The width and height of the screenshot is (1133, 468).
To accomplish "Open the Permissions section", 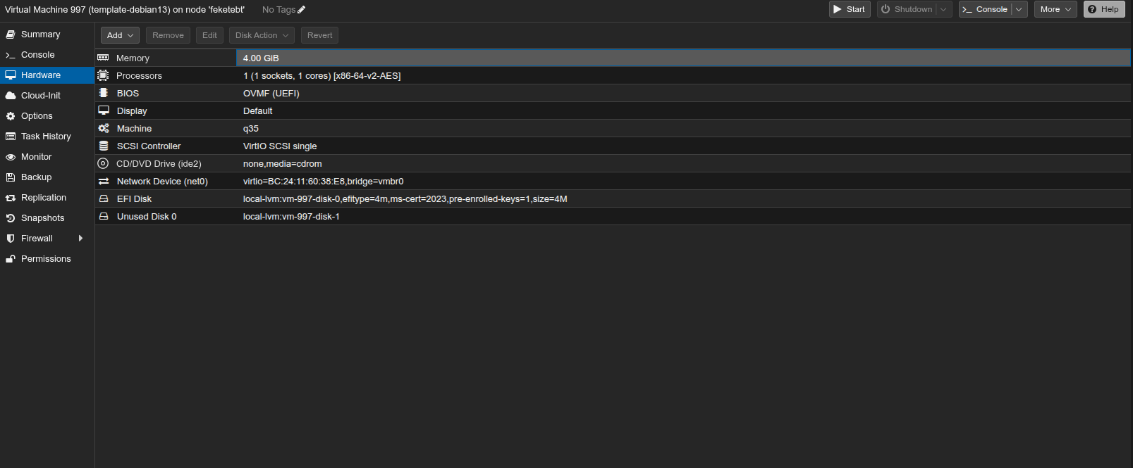I will click(47, 259).
